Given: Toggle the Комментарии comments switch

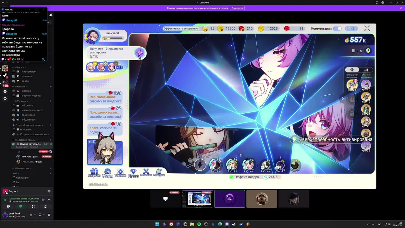Looking at the screenshot, I should [337, 28].
